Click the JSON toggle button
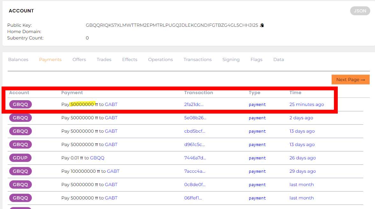 pos(360,11)
